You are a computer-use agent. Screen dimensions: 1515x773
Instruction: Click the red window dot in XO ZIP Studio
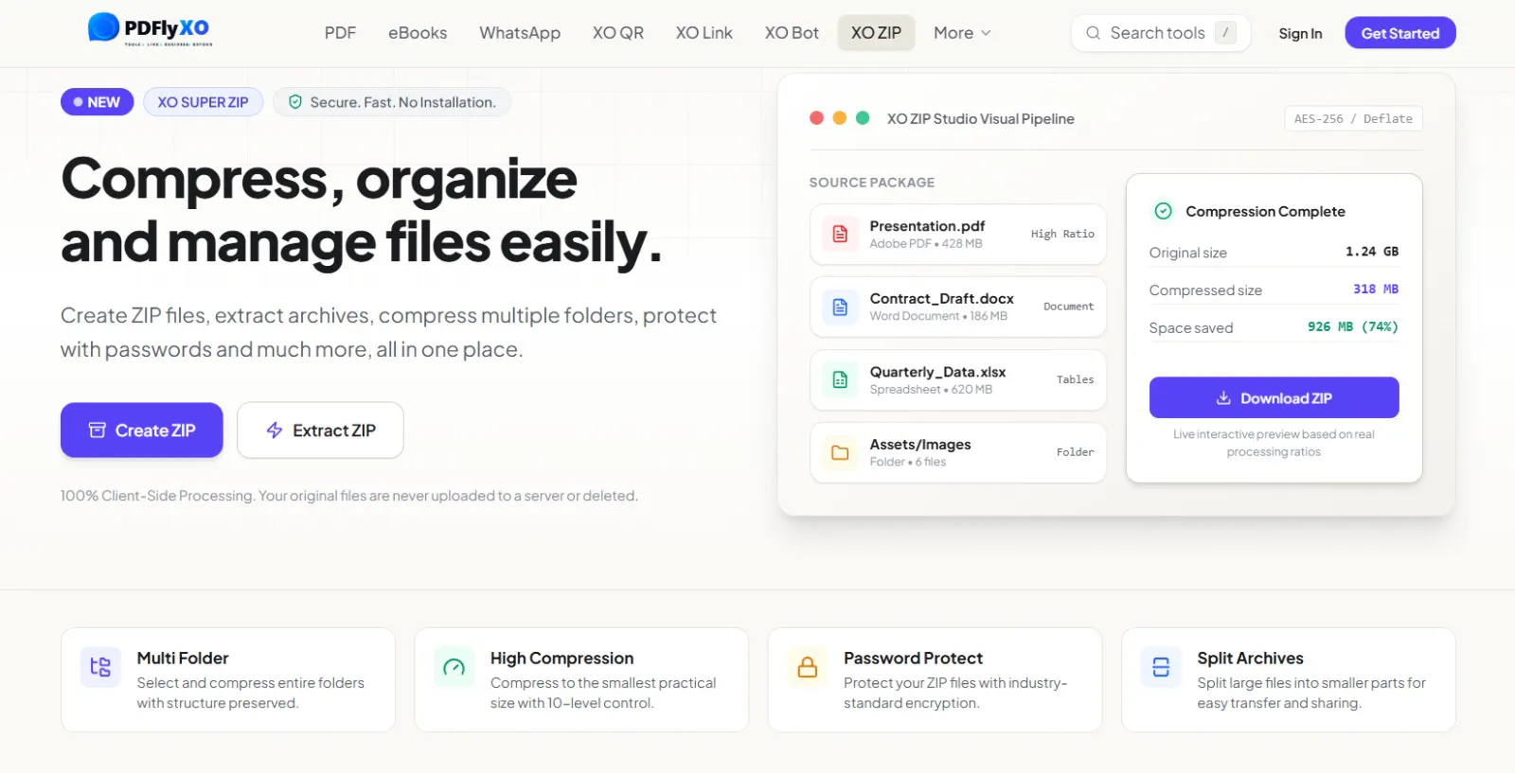click(x=816, y=118)
